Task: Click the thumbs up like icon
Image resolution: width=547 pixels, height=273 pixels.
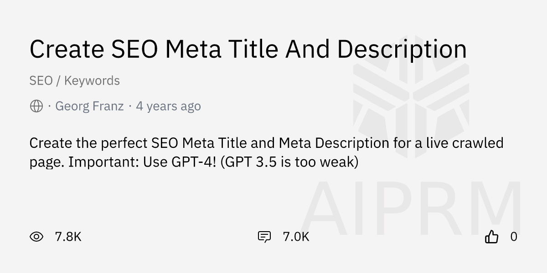Action: click(492, 237)
